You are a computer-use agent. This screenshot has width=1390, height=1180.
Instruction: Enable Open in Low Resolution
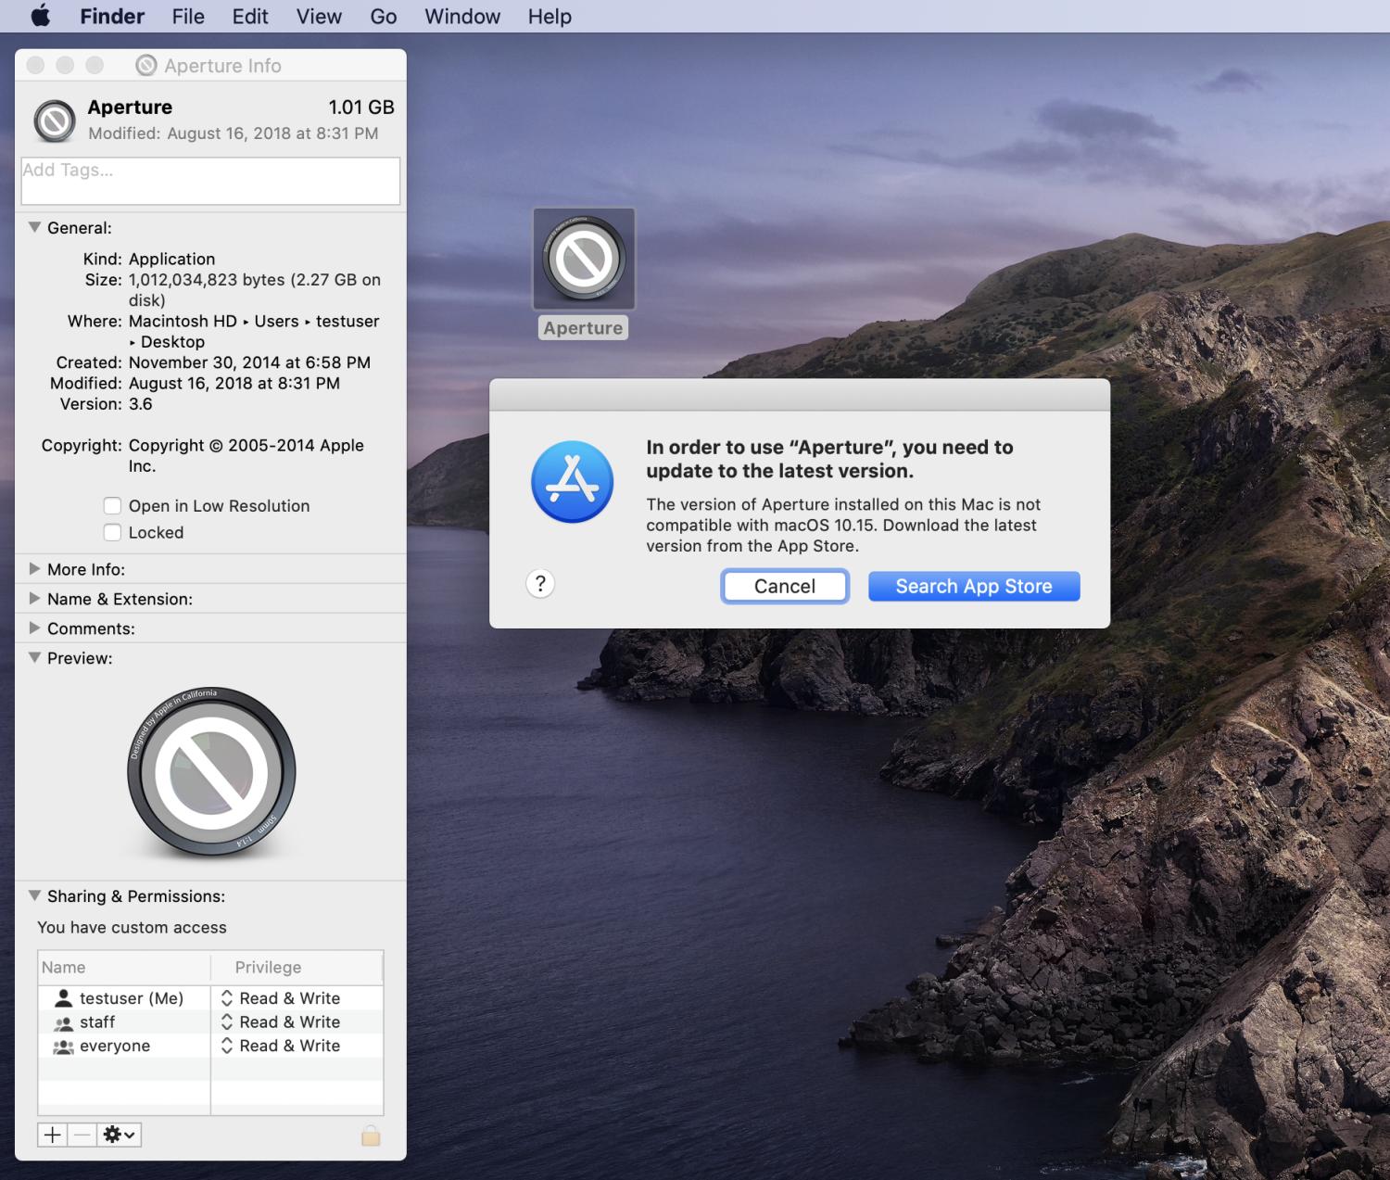pos(112,506)
